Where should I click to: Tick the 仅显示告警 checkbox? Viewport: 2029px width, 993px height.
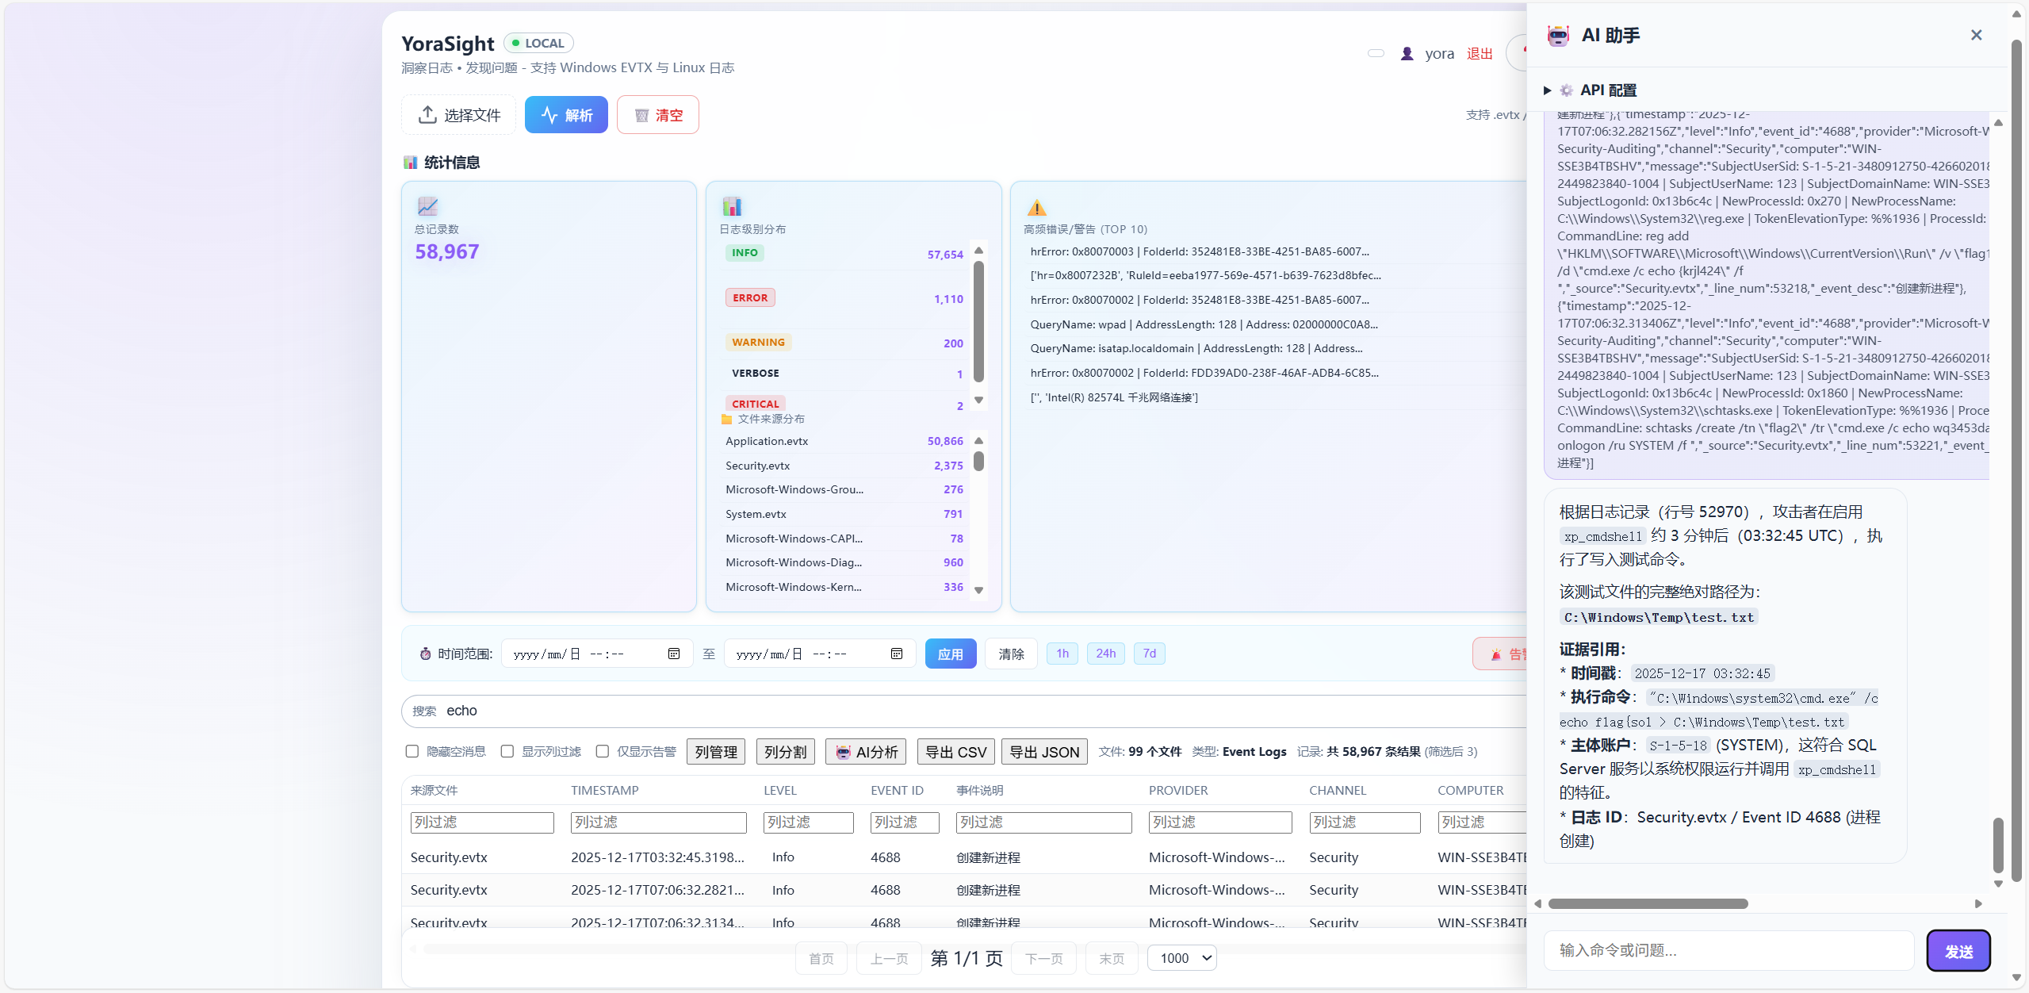coord(603,751)
